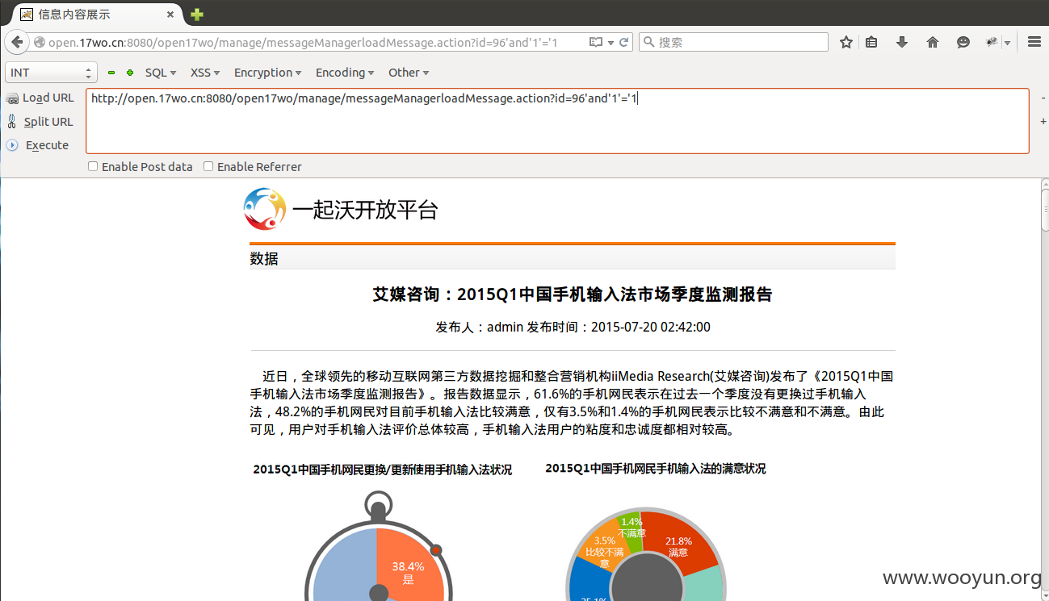The width and height of the screenshot is (1049, 601).
Task: Click the Execute play icon
Action: coord(11,145)
